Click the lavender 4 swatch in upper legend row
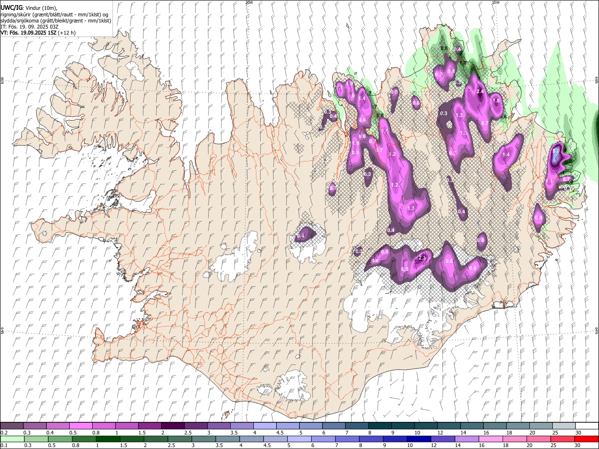Viewport: 599px width, 449px height. click(265, 426)
